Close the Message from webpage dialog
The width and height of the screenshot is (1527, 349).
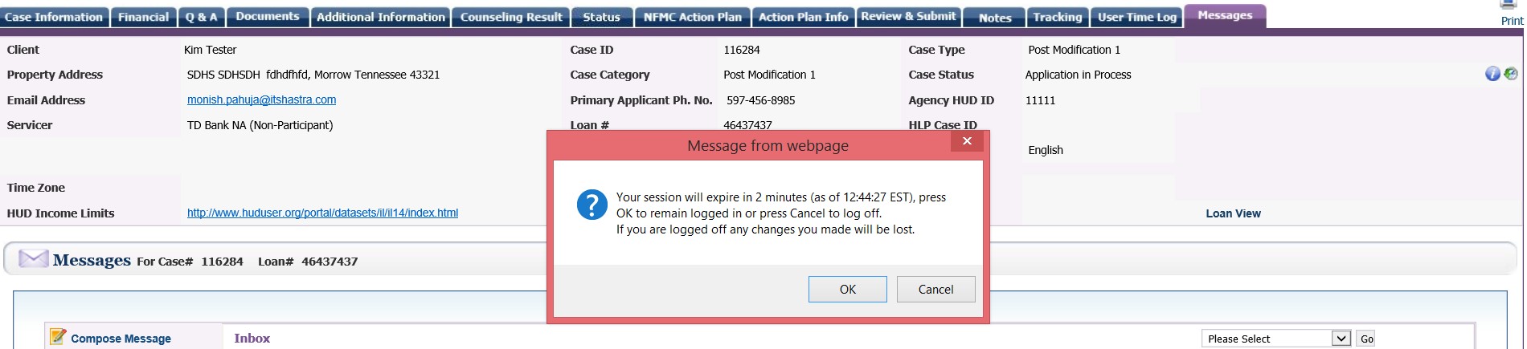click(x=967, y=141)
